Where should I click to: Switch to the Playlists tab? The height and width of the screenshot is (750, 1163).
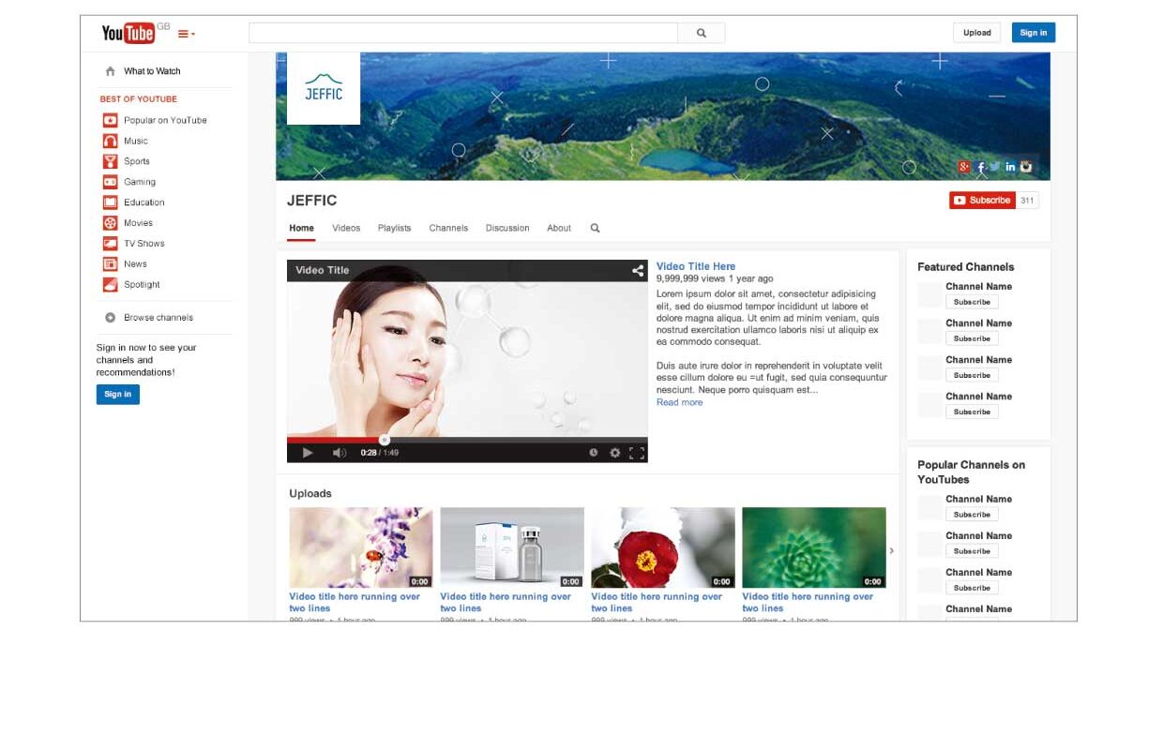[394, 229]
